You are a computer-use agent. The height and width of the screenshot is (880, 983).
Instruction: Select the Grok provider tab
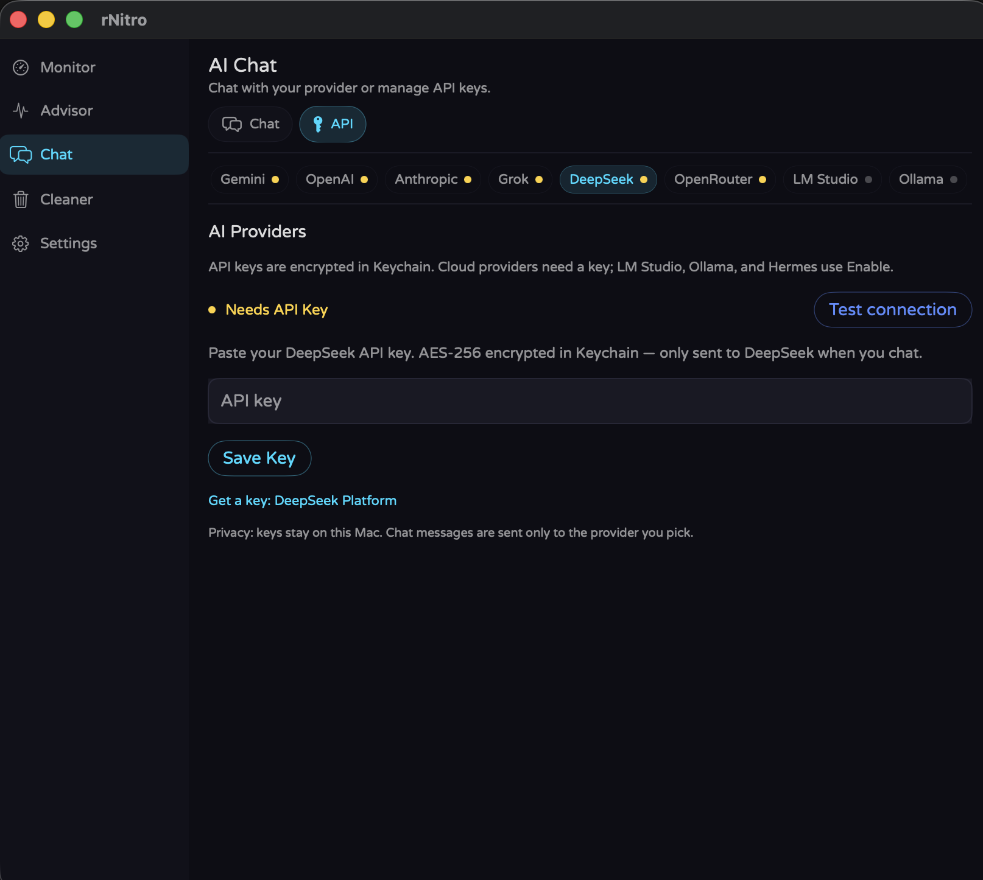520,180
